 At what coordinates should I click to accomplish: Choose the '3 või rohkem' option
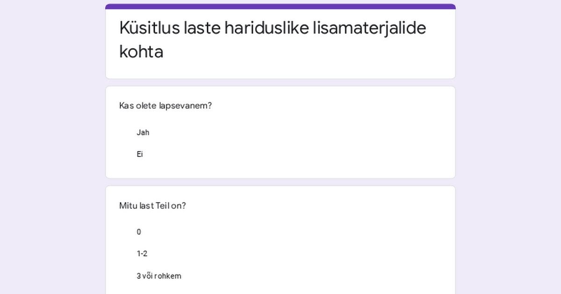point(159,276)
